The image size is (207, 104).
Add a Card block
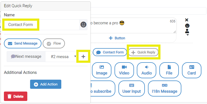point(192,70)
